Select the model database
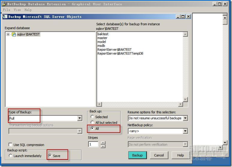The width and height of the screenshot is (232, 167). click(x=102, y=42)
